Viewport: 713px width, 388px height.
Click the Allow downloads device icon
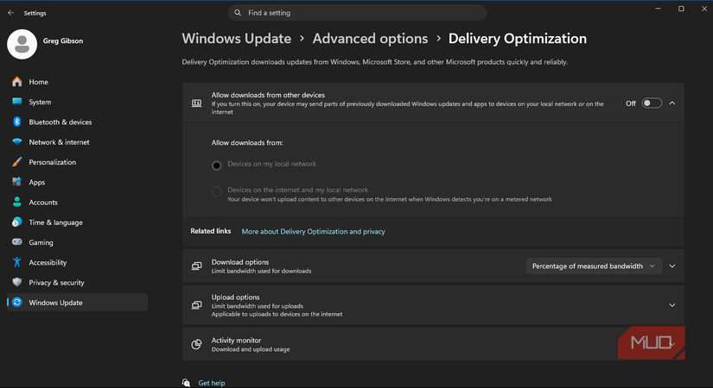point(196,103)
